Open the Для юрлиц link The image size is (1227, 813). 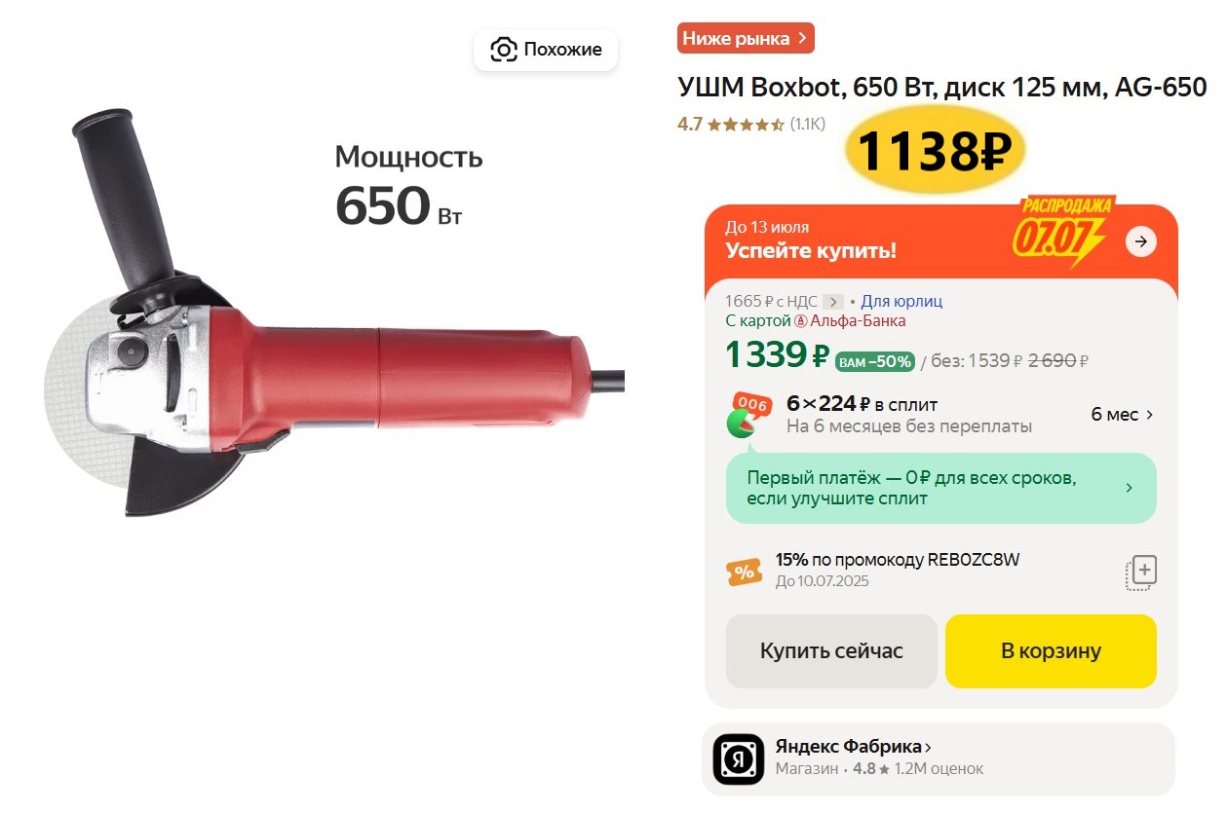click(901, 302)
